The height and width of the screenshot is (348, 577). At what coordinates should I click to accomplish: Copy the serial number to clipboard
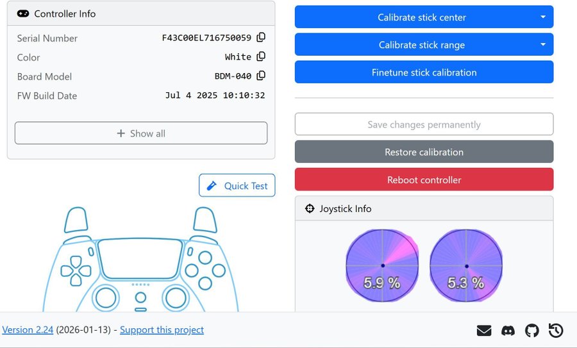pos(261,38)
